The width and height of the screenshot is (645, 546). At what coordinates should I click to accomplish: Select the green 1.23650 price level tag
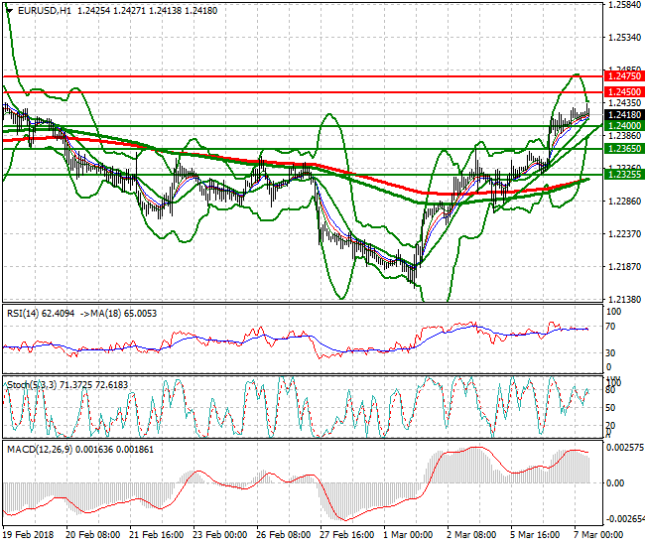coord(622,148)
